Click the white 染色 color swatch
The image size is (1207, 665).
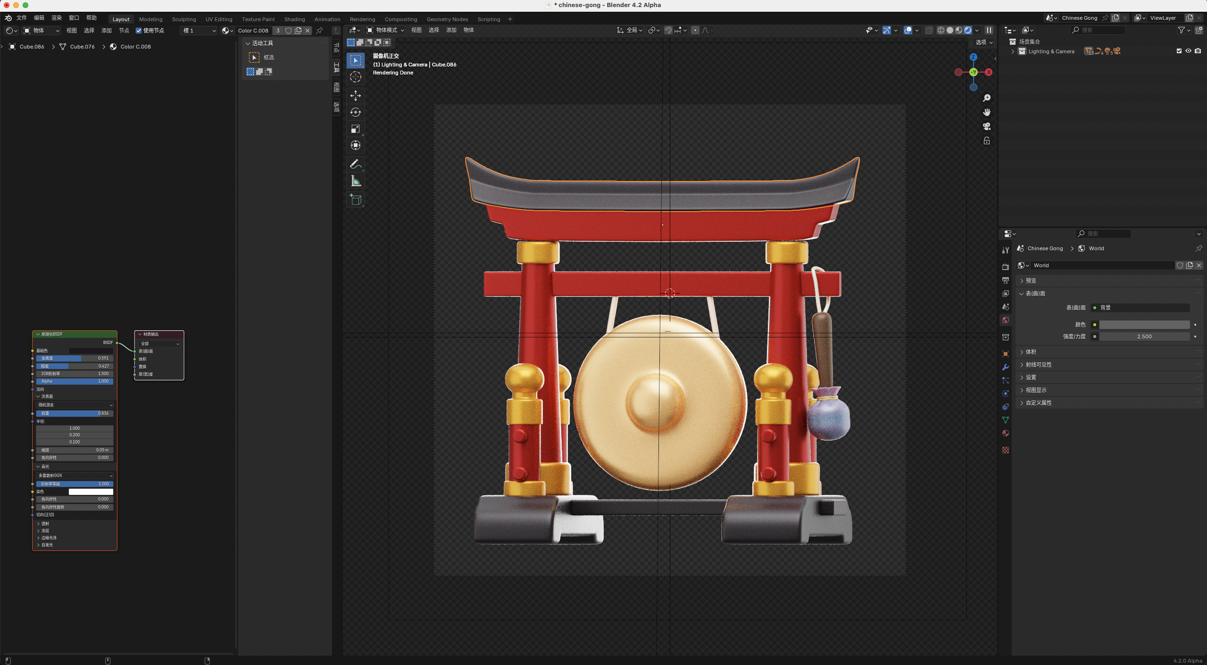(x=91, y=492)
